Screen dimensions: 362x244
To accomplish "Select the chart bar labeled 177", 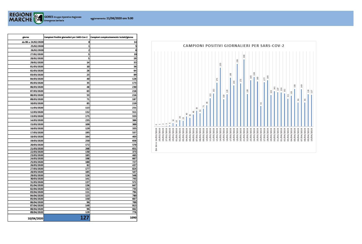I will [x=264, y=104].
